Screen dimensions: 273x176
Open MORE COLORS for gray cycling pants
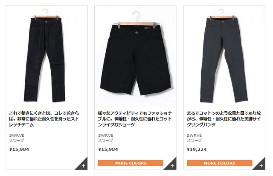[x=220, y=163]
